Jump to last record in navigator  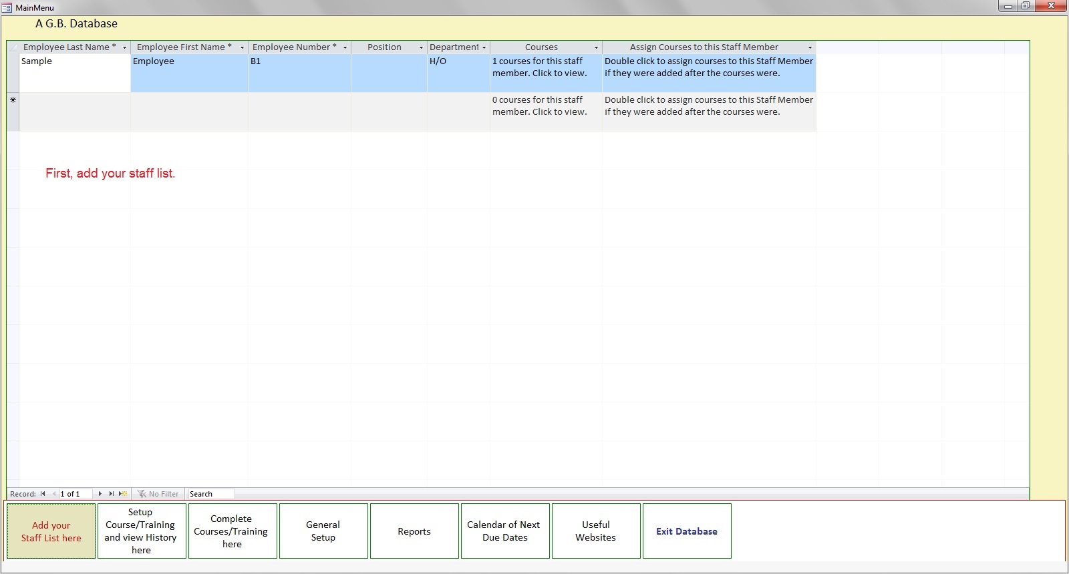tap(111, 494)
